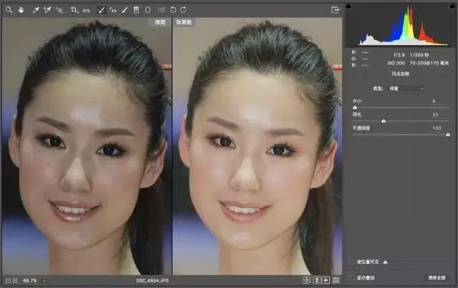458x288 pixels.
Task: Click the 不透明度 (Opacity) slider handle
Action: (448, 134)
